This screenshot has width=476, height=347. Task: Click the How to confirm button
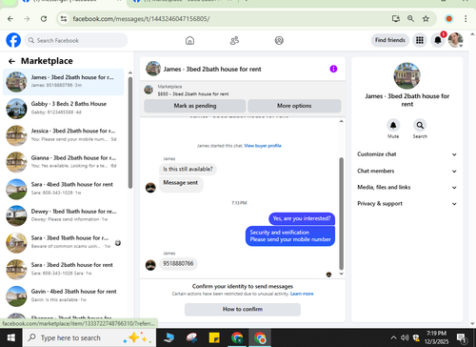pyautogui.click(x=243, y=309)
